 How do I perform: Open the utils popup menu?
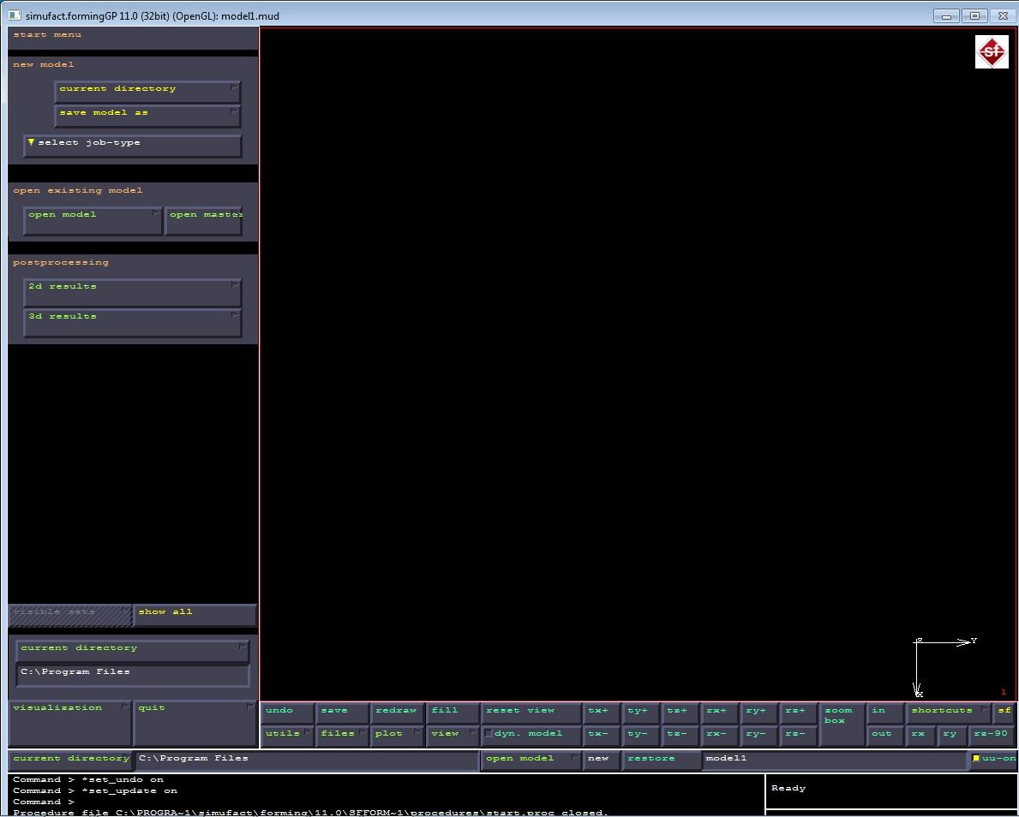286,734
